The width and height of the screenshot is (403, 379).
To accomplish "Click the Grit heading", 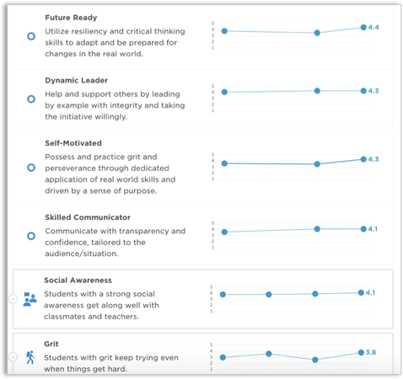I will (51, 344).
